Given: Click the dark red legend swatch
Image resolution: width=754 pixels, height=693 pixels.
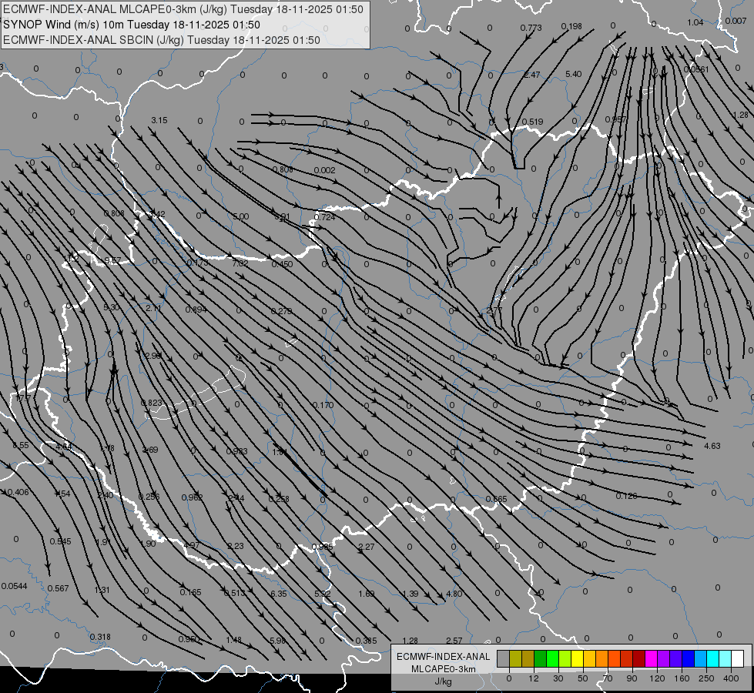Looking at the screenshot, I should pos(638,659).
